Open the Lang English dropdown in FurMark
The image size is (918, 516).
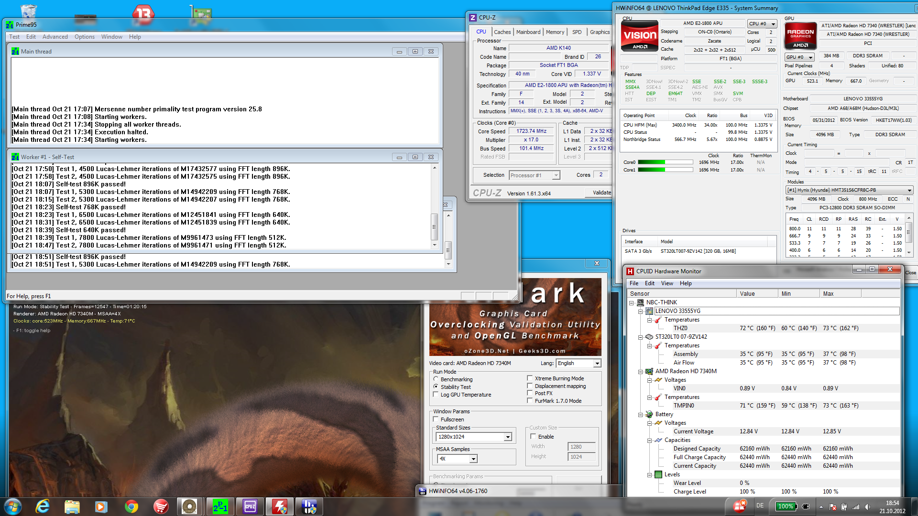(579, 364)
